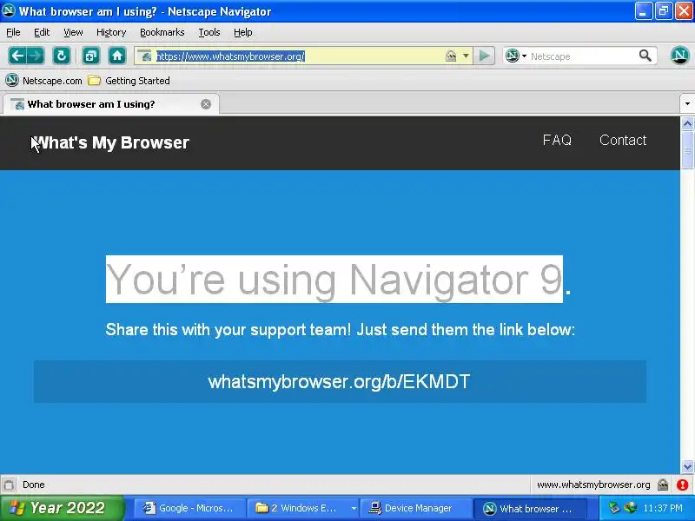Open the list all tabs dropdown arrow
This screenshot has height=521, width=695.
tap(687, 104)
